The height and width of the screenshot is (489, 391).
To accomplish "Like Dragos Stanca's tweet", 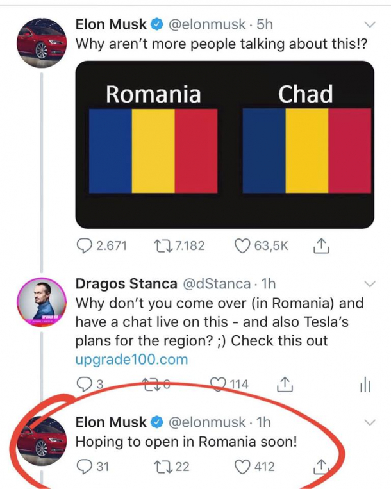I will [x=220, y=384].
